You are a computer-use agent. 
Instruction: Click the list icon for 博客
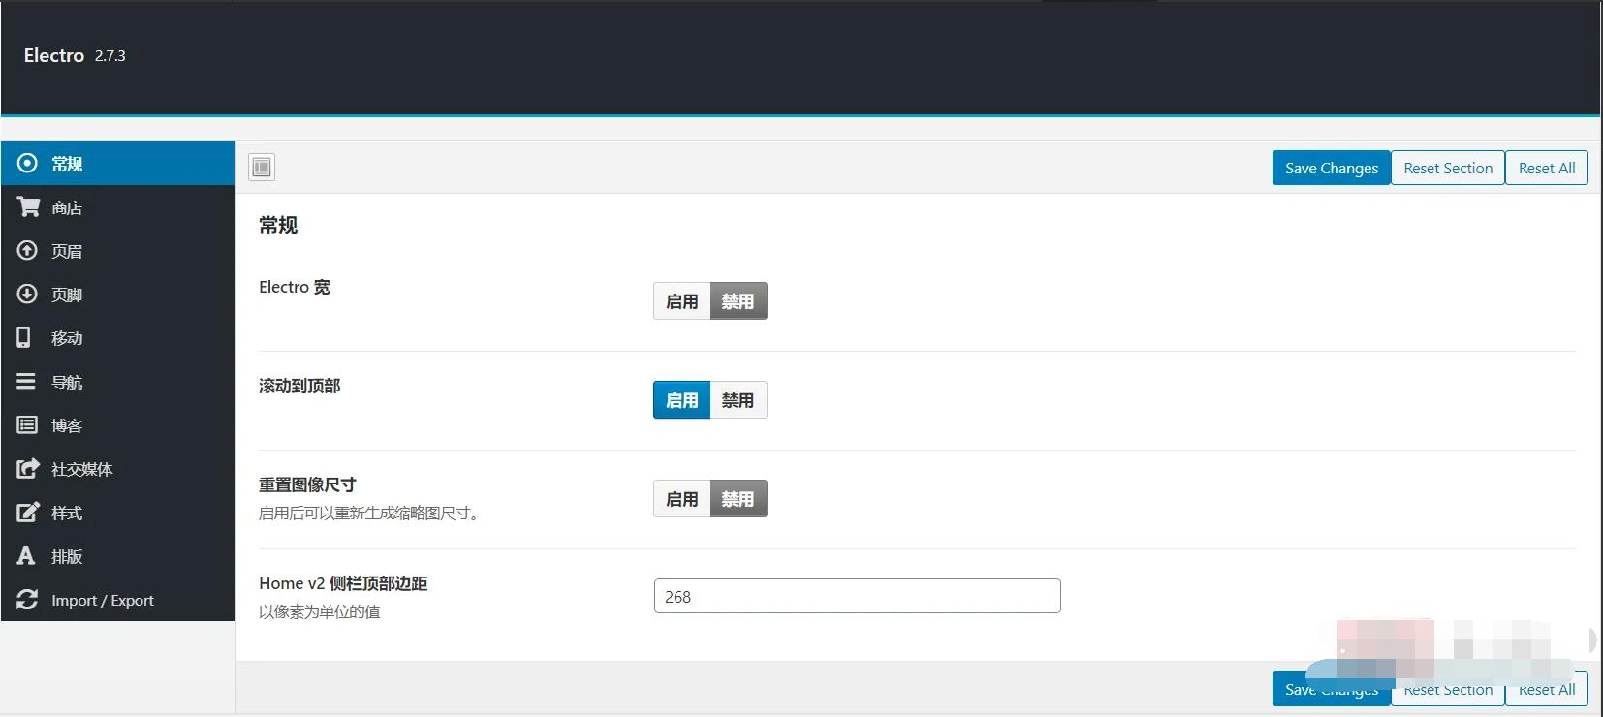click(x=27, y=424)
